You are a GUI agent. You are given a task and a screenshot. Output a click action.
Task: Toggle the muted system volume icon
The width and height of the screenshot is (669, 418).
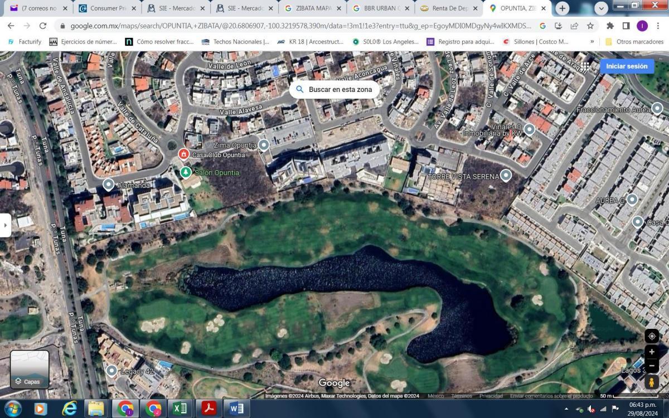pos(591,409)
